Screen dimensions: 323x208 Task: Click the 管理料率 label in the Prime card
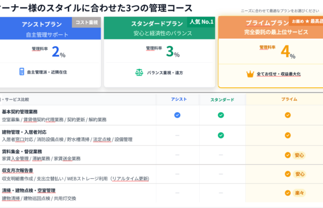(x=267, y=47)
